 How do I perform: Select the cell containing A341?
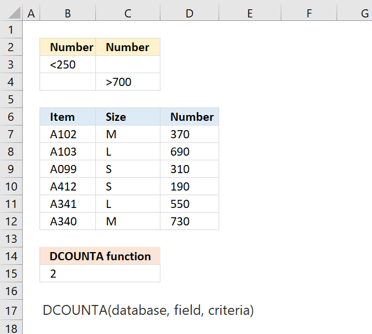(x=67, y=204)
